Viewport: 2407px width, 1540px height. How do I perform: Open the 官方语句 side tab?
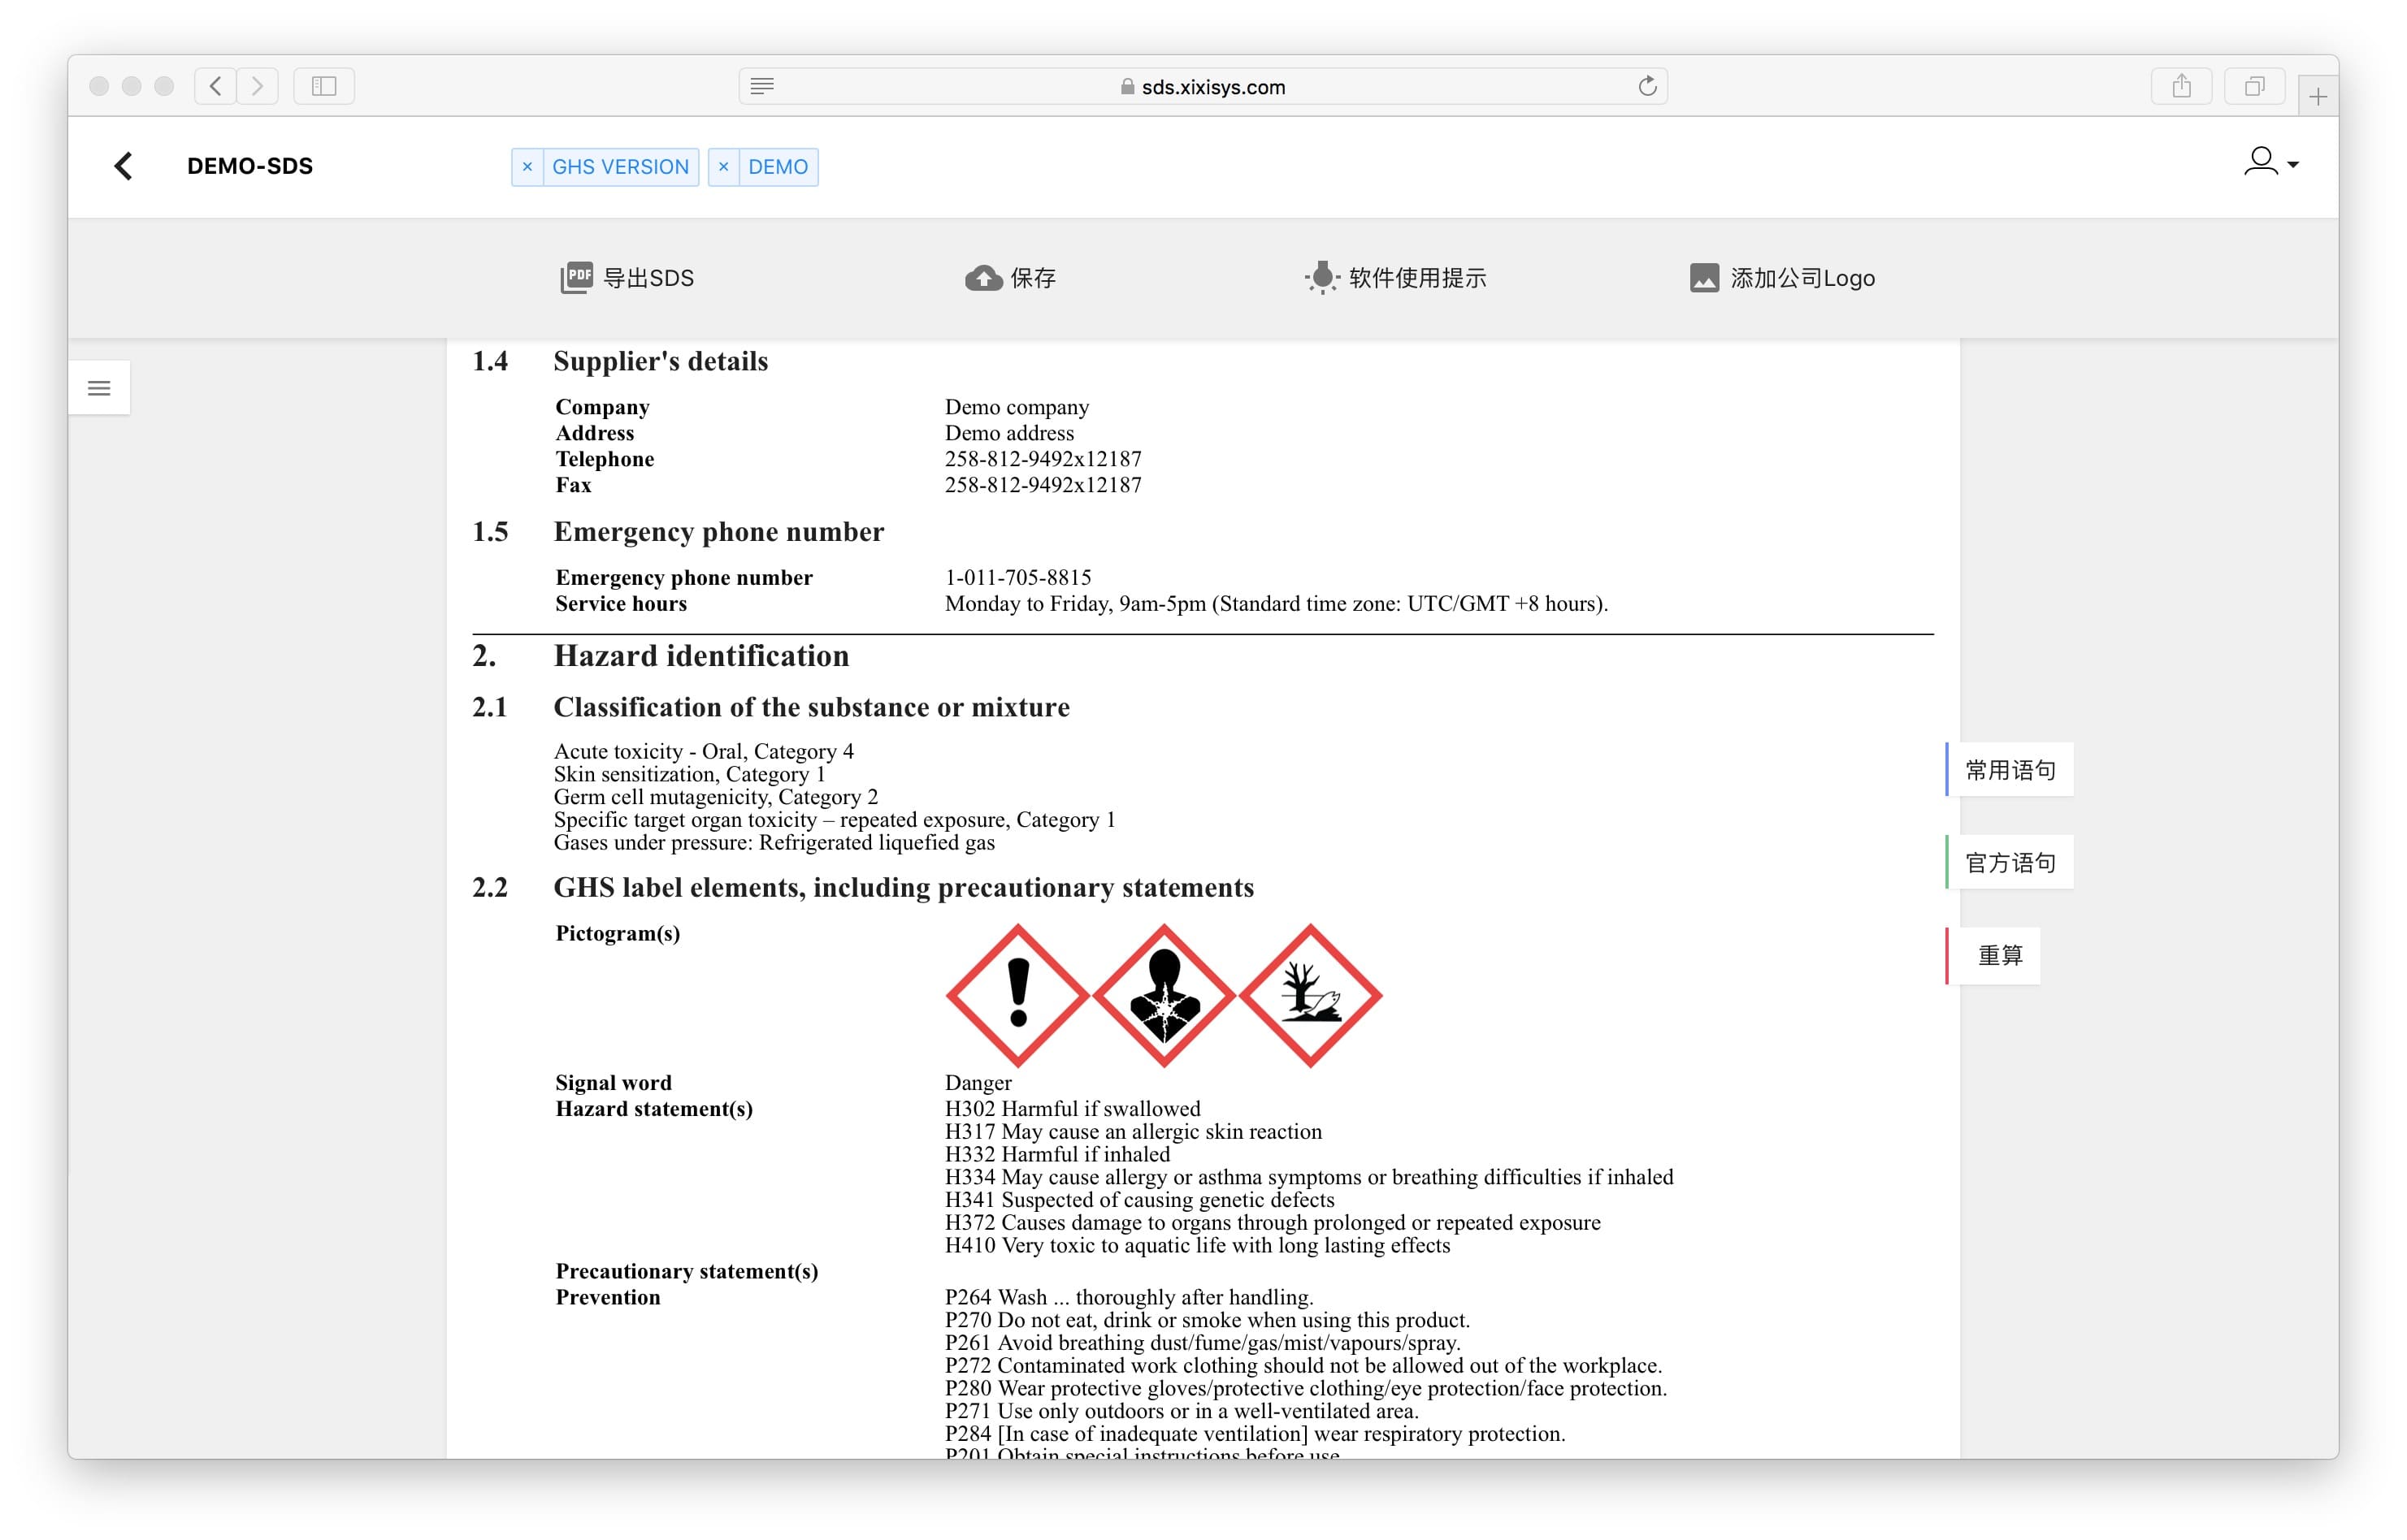coord(2010,862)
